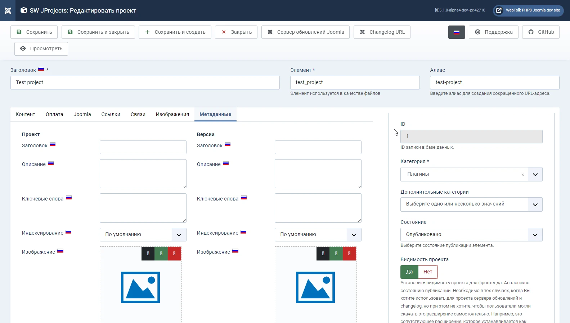Switch to the Ссылки tab
The width and height of the screenshot is (570, 323).
(111, 114)
